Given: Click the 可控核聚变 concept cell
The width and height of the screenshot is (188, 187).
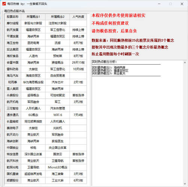Looking at the screenshot, I should [57, 95].
